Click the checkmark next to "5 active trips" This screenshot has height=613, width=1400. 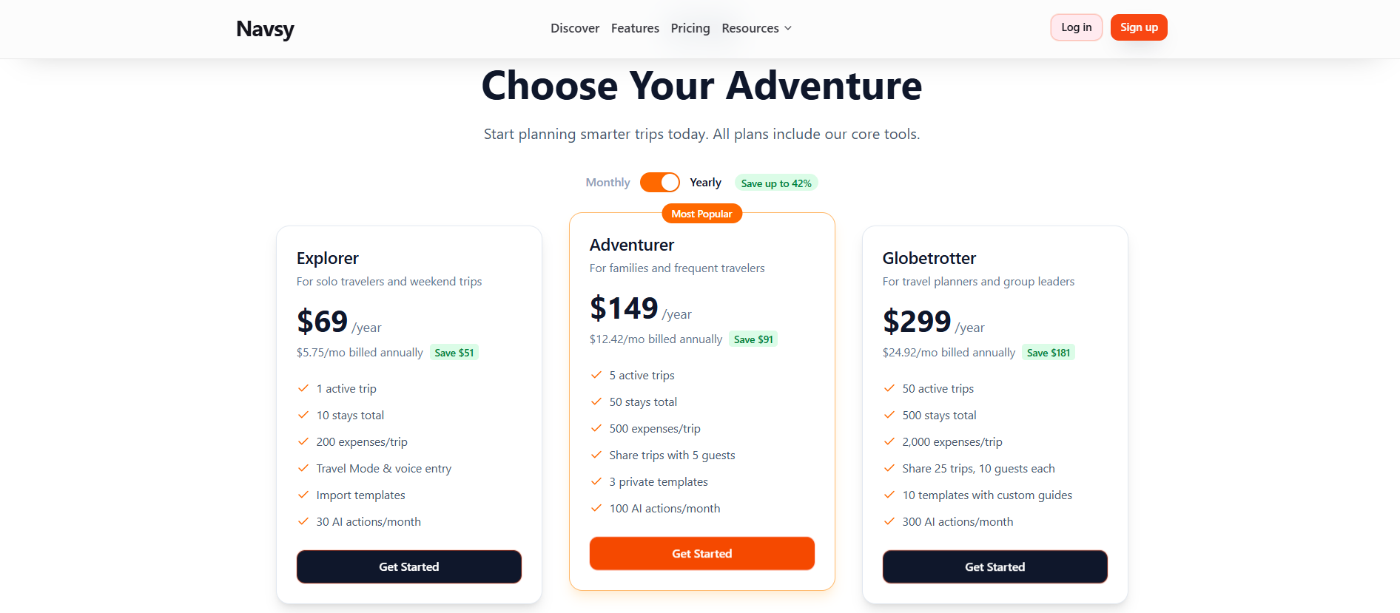[596, 375]
